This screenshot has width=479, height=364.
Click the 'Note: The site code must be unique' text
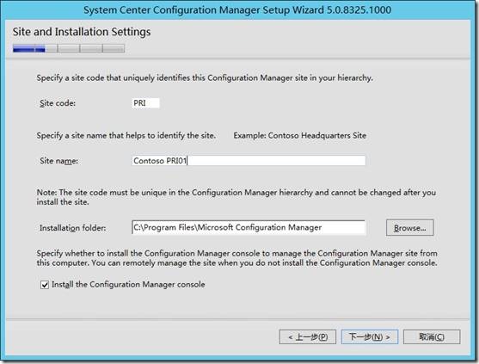coord(236,197)
